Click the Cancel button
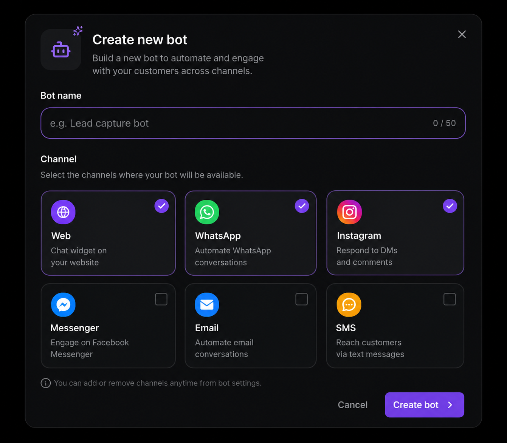Screen dimensions: 507x443 click(x=352, y=405)
